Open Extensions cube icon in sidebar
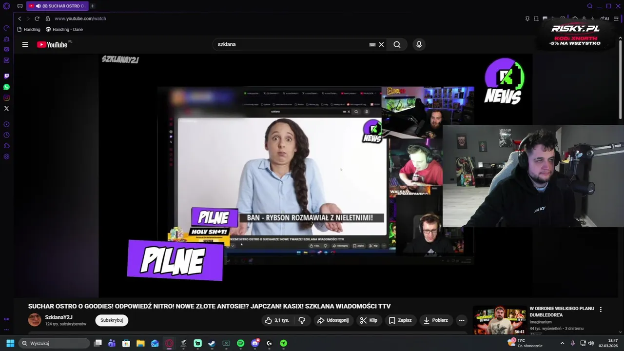 [x=6, y=146]
